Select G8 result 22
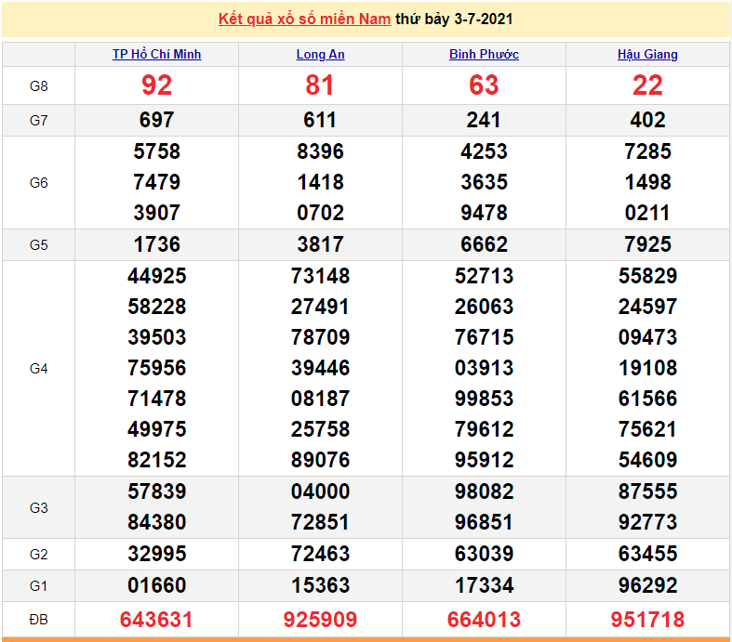The height and width of the screenshot is (642, 732). point(647,85)
